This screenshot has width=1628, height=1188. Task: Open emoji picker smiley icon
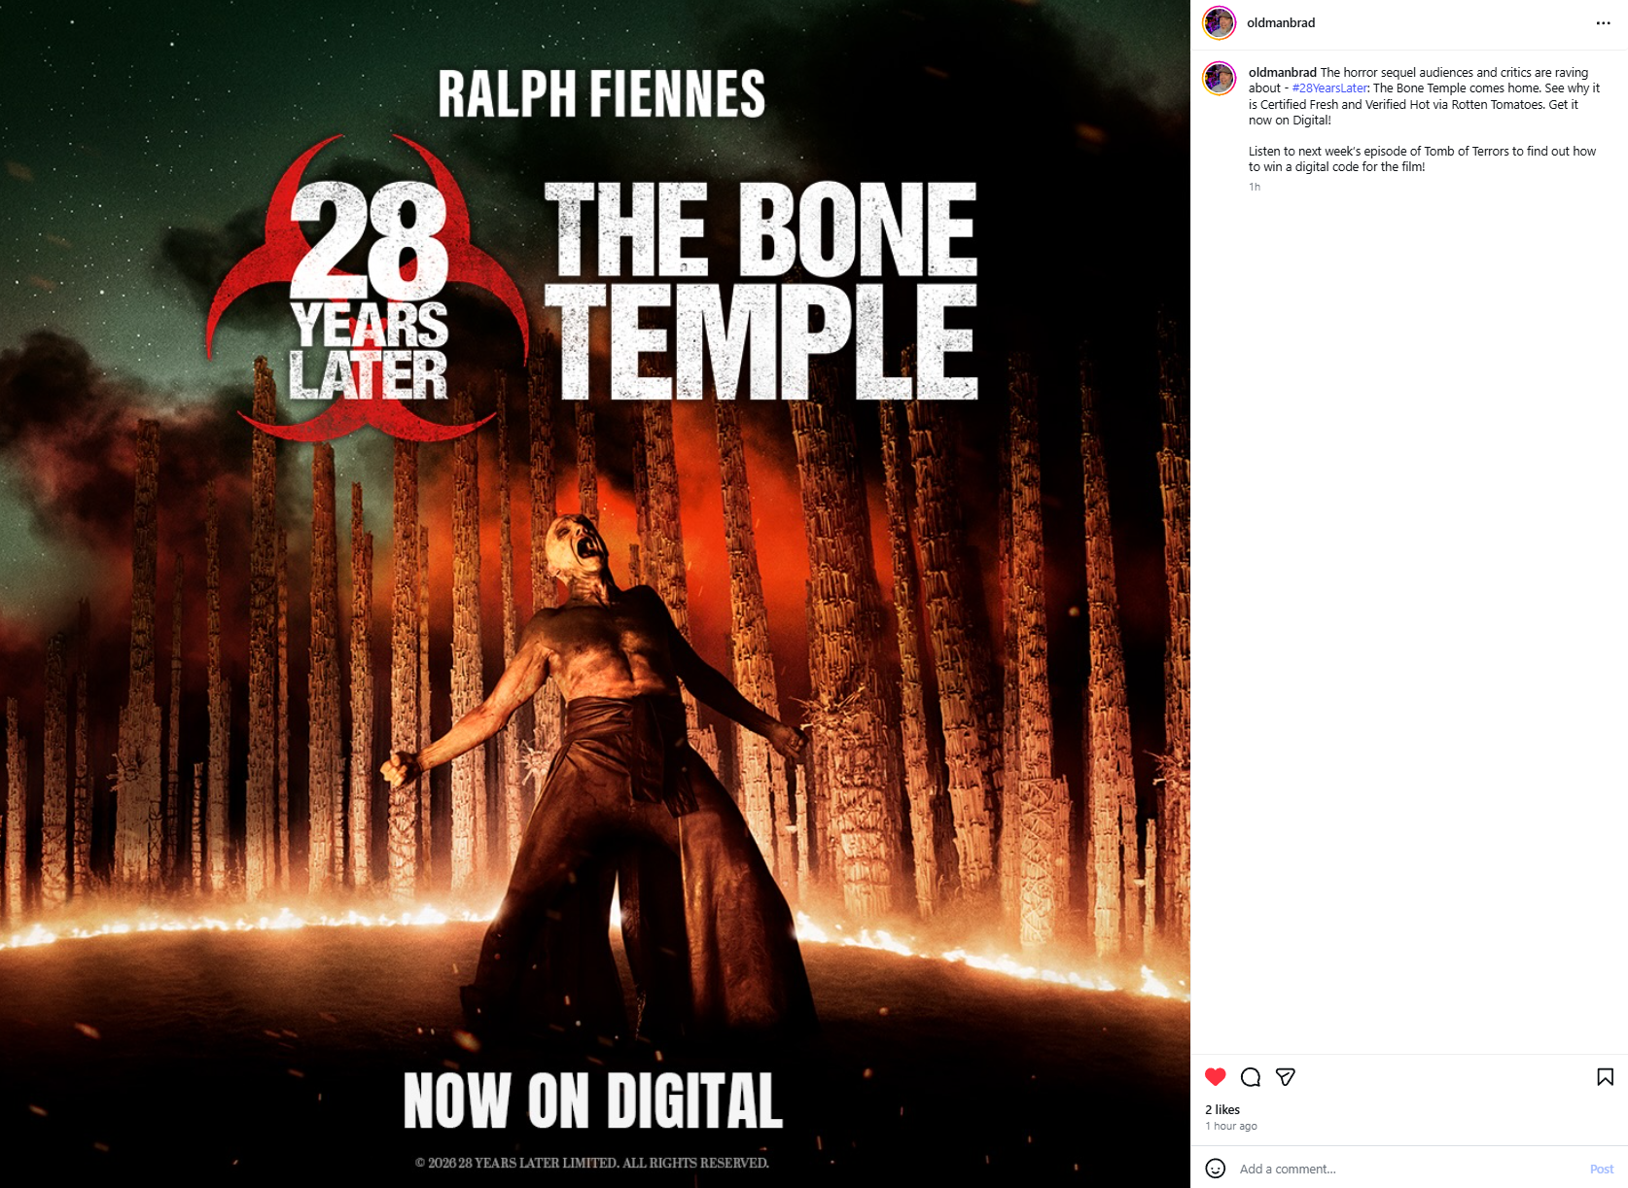1215,1168
